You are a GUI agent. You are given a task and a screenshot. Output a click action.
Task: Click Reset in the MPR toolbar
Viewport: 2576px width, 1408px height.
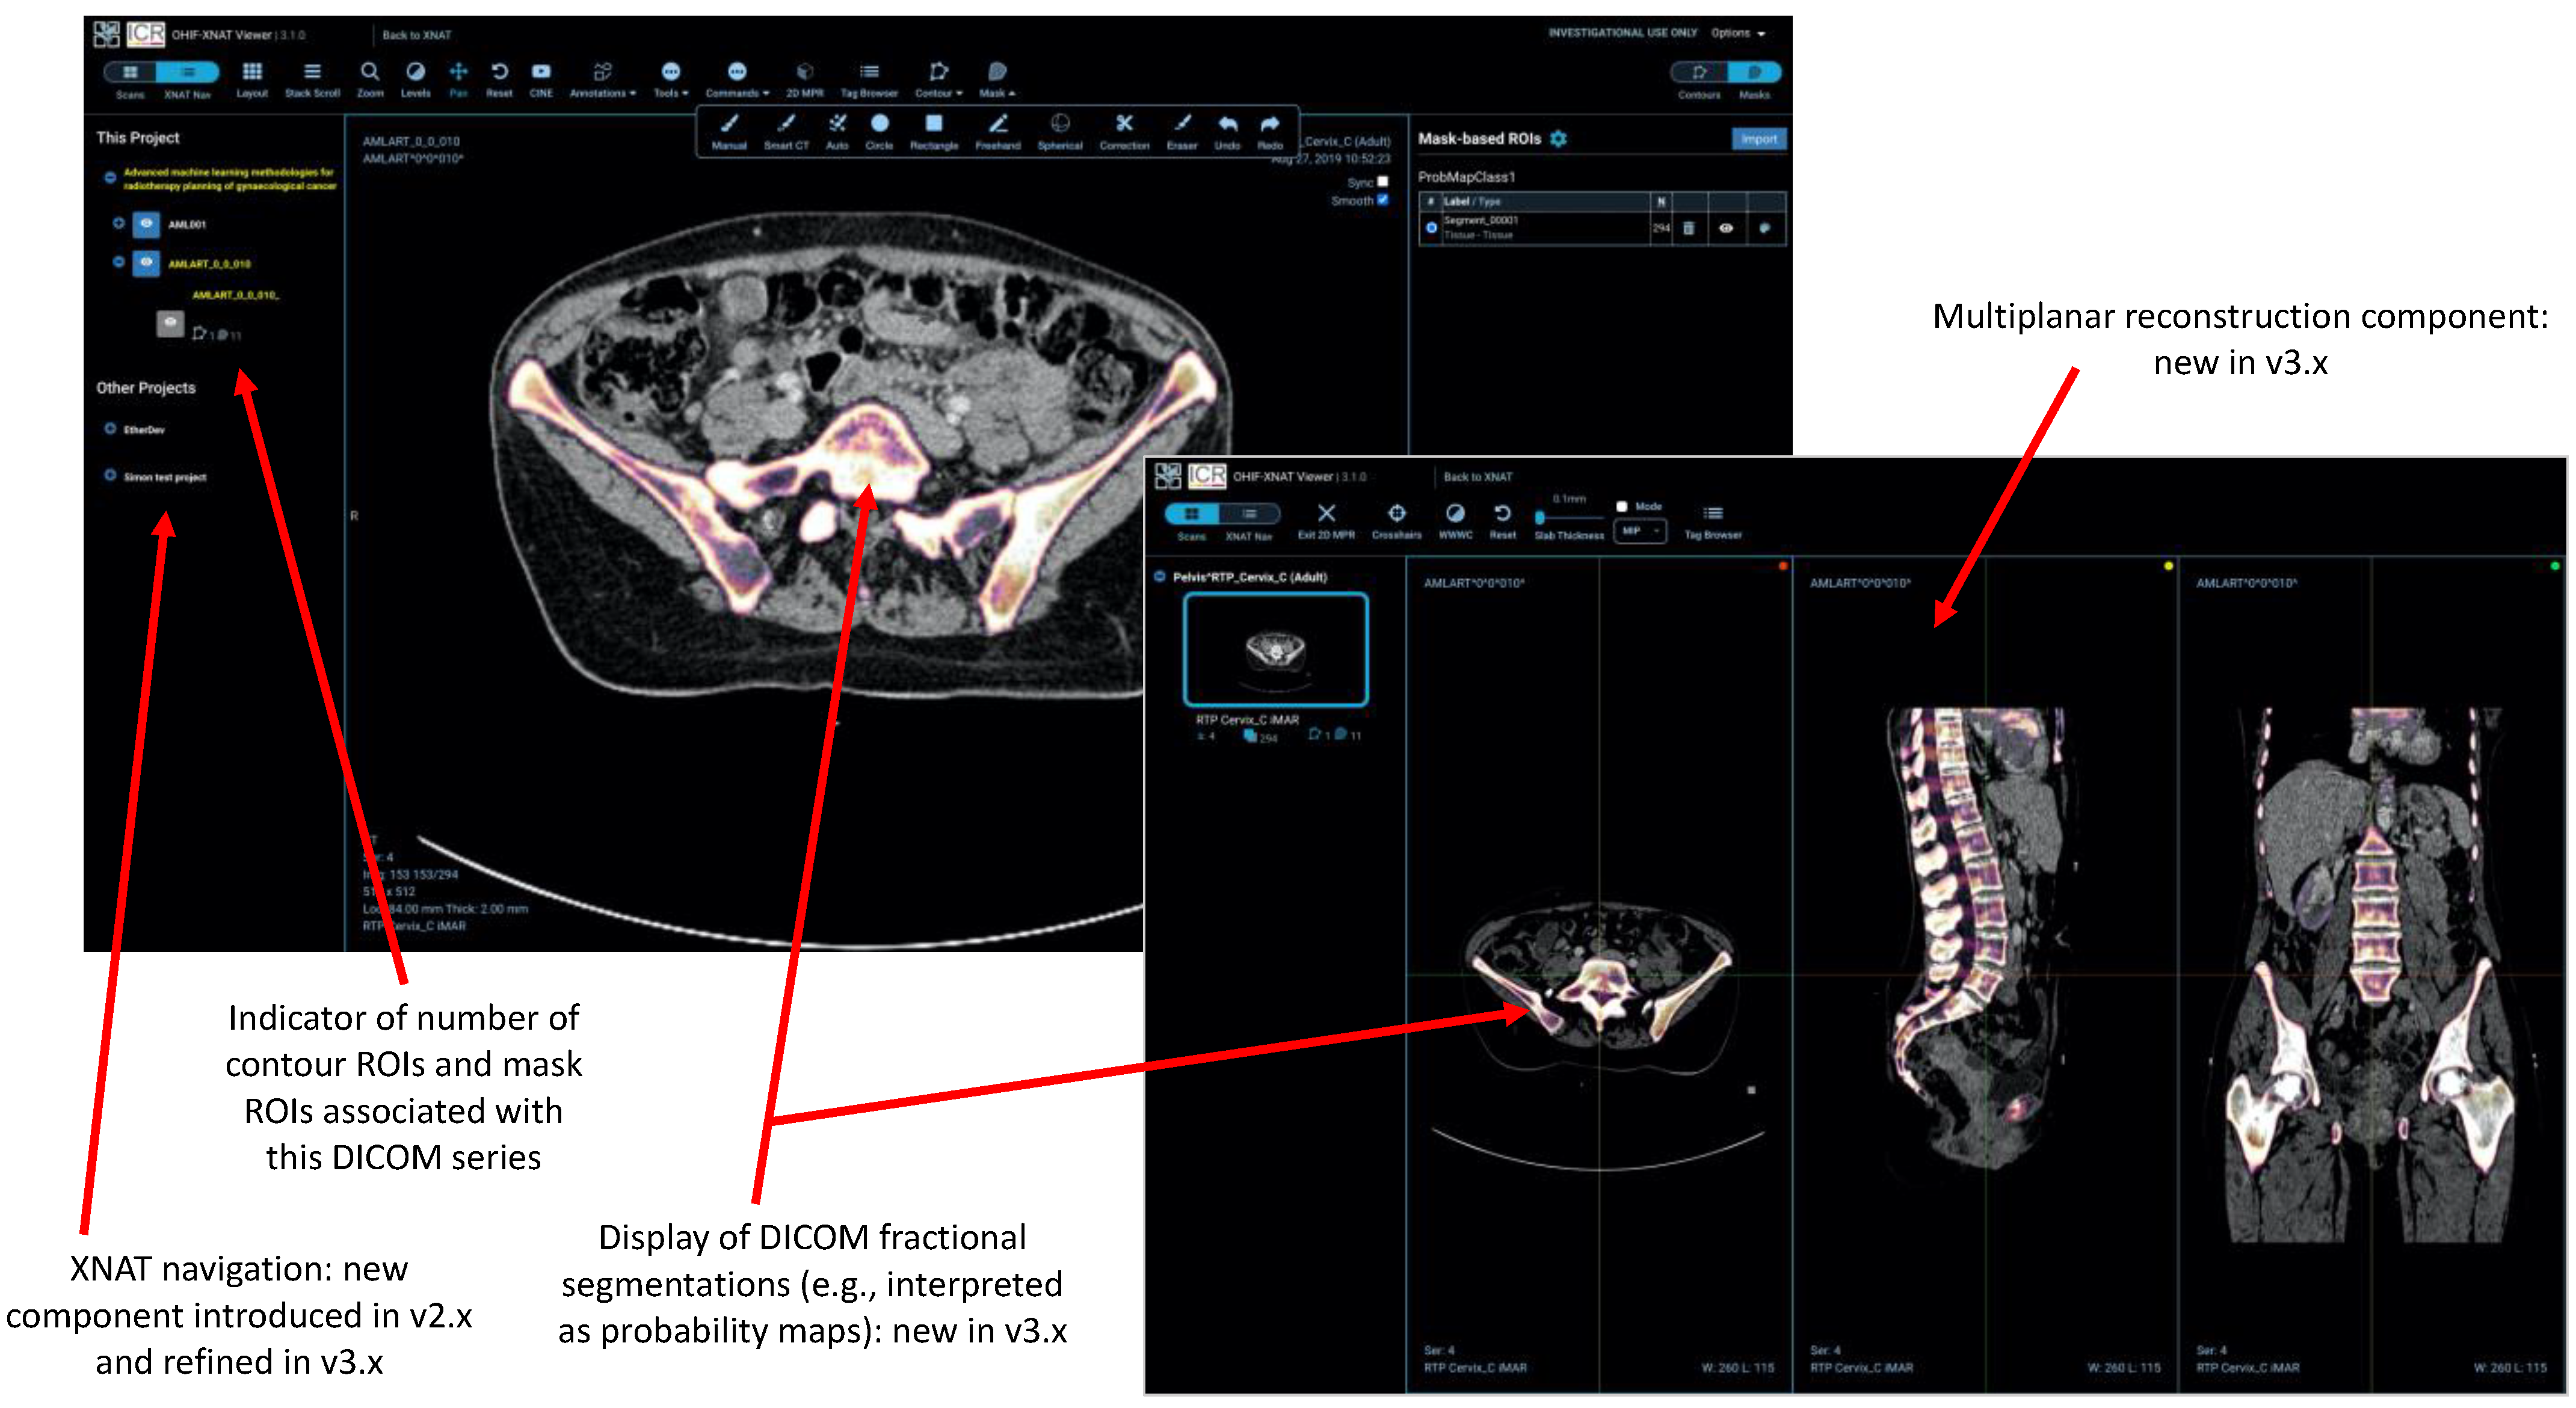pyautogui.click(x=1502, y=521)
